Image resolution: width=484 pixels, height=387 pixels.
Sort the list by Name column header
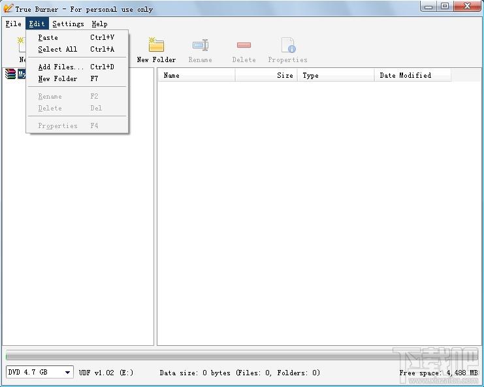tap(197, 75)
